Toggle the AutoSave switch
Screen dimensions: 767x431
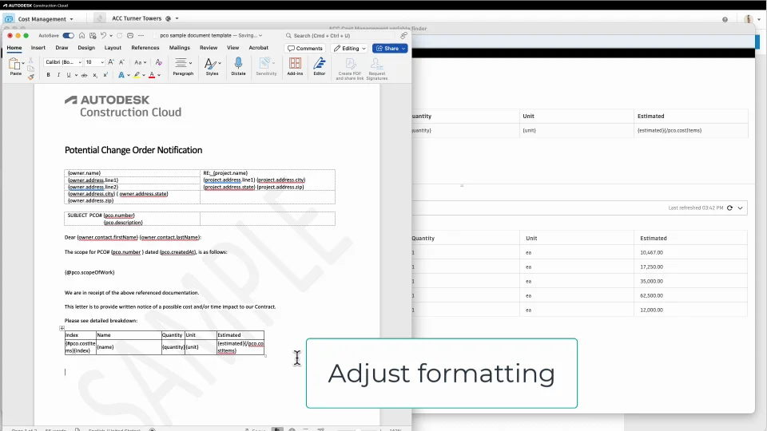68,36
